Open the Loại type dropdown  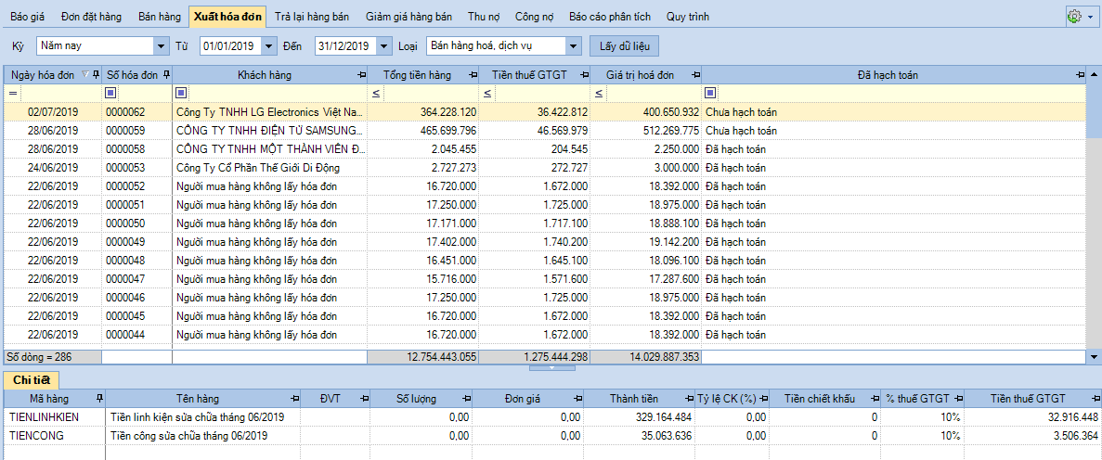[575, 46]
